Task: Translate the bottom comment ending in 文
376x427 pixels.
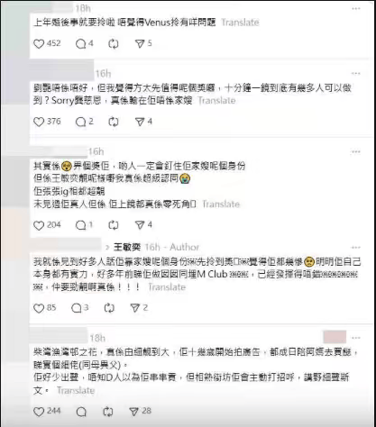Action: point(76,391)
